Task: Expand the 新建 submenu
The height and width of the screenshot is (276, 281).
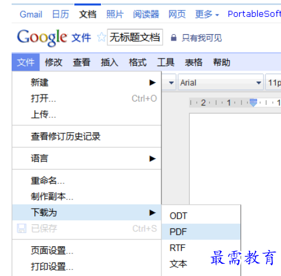Action: tap(87, 83)
